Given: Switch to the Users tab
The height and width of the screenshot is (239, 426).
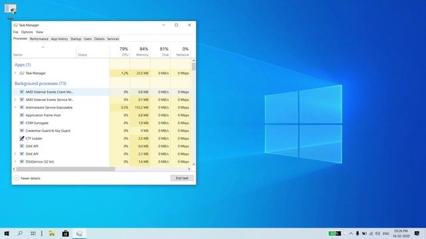Looking at the screenshot, I should [87, 39].
